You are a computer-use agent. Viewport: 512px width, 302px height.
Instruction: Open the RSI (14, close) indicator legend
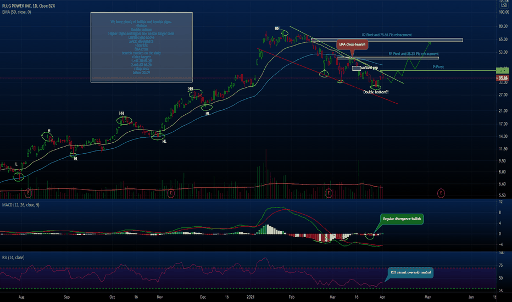click(13, 258)
